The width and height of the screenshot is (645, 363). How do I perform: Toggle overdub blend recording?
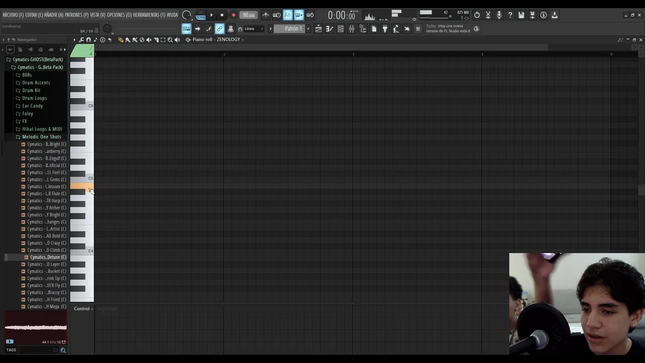[x=299, y=15]
